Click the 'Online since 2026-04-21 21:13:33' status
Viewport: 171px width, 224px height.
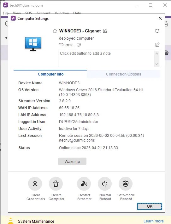click(x=88, y=148)
